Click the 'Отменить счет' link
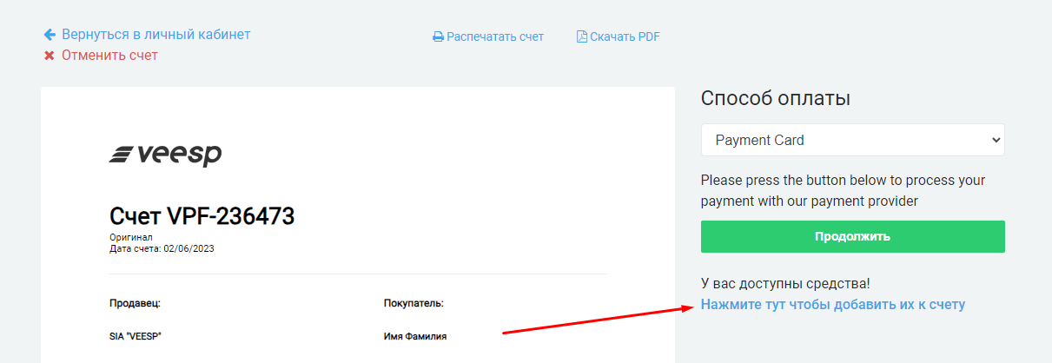1052x363 pixels. click(109, 56)
